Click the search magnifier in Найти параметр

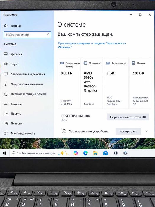pos(48,35)
